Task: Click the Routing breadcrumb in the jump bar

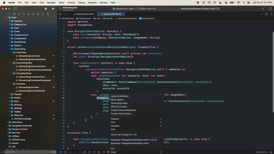Action: 108,18
